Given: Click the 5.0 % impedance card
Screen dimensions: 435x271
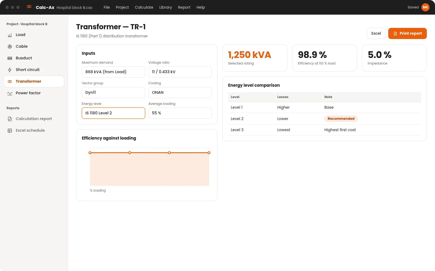Looking at the screenshot, I should 394,58.
